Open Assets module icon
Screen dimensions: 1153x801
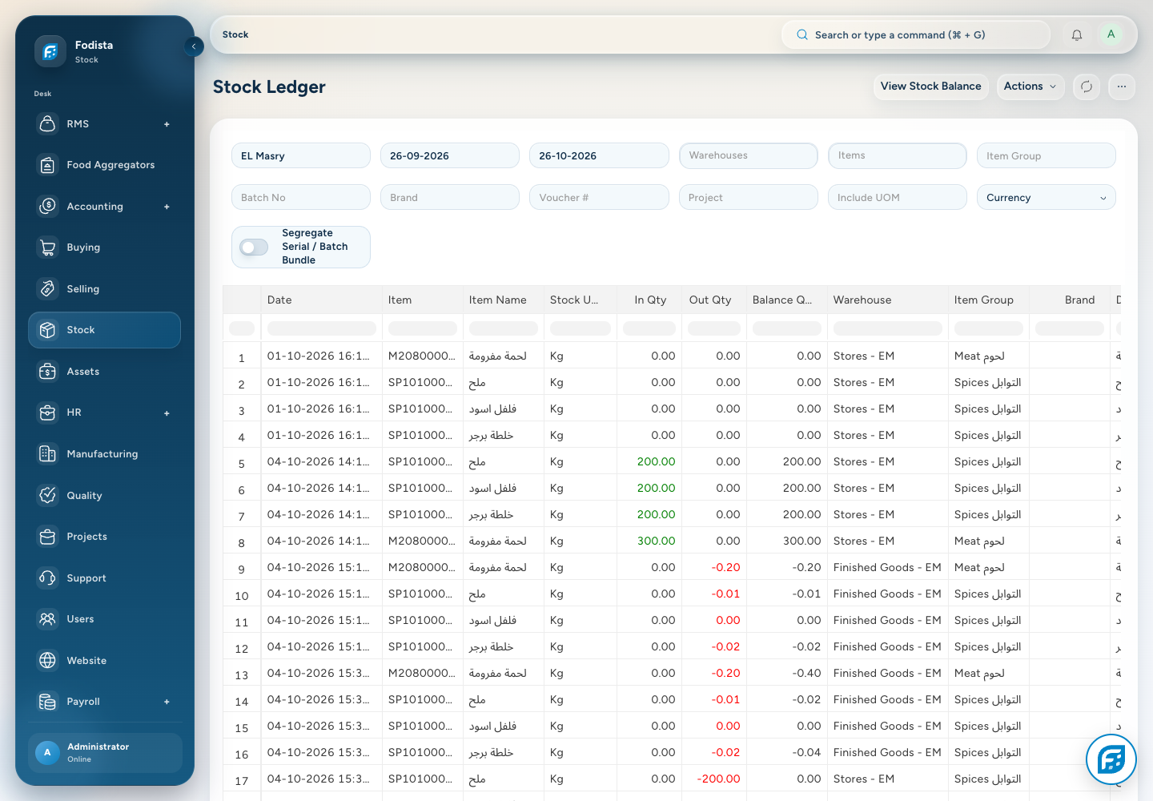pos(48,372)
